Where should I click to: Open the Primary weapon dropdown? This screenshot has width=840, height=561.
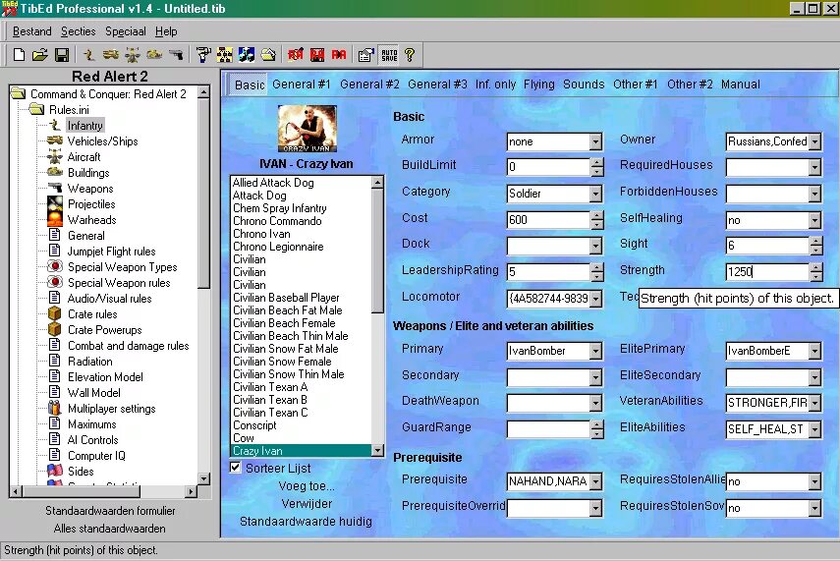coord(595,351)
